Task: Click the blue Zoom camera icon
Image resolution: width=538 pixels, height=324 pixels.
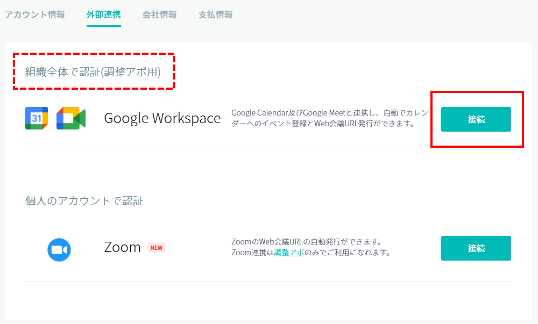Action: [x=59, y=250]
